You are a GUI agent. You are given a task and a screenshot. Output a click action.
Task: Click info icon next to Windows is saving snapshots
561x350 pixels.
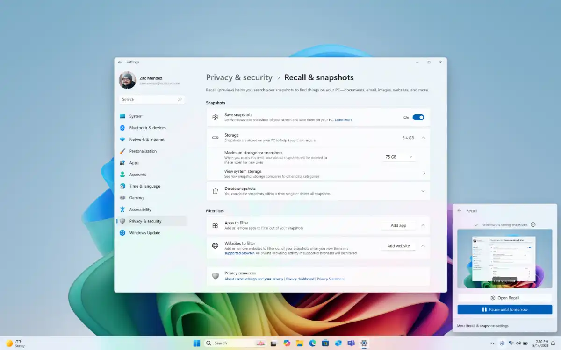[533, 224]
